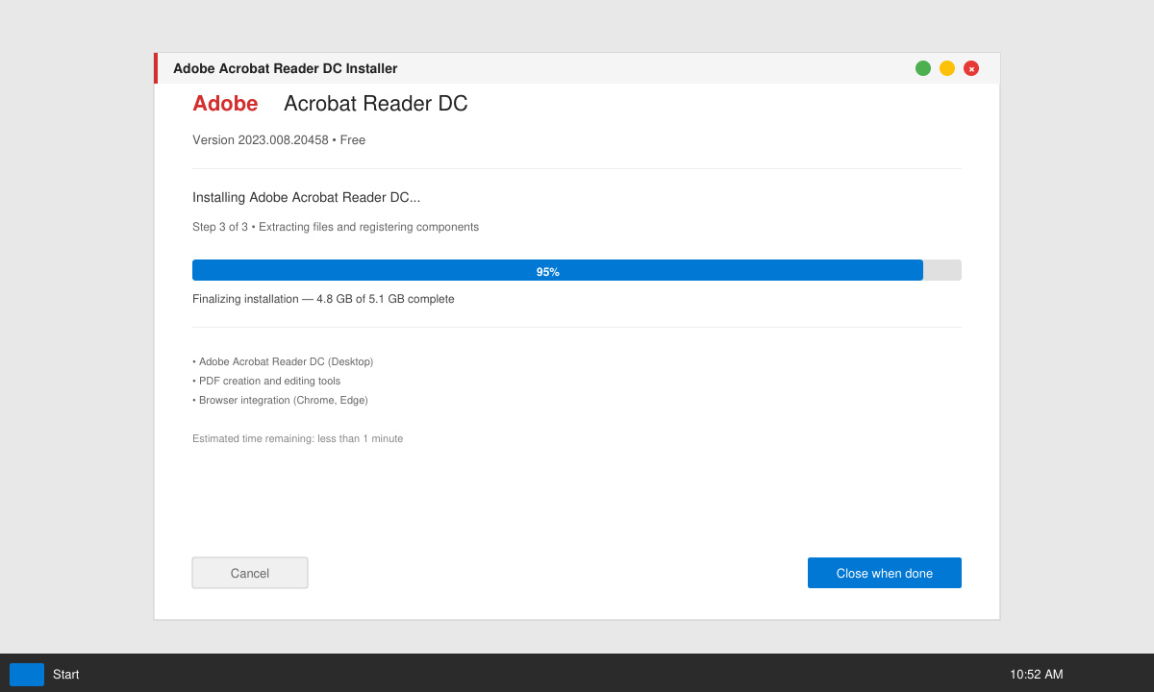Close the installer with red button
Screen dimensions: 1154x692
click(x=971, y=68)
